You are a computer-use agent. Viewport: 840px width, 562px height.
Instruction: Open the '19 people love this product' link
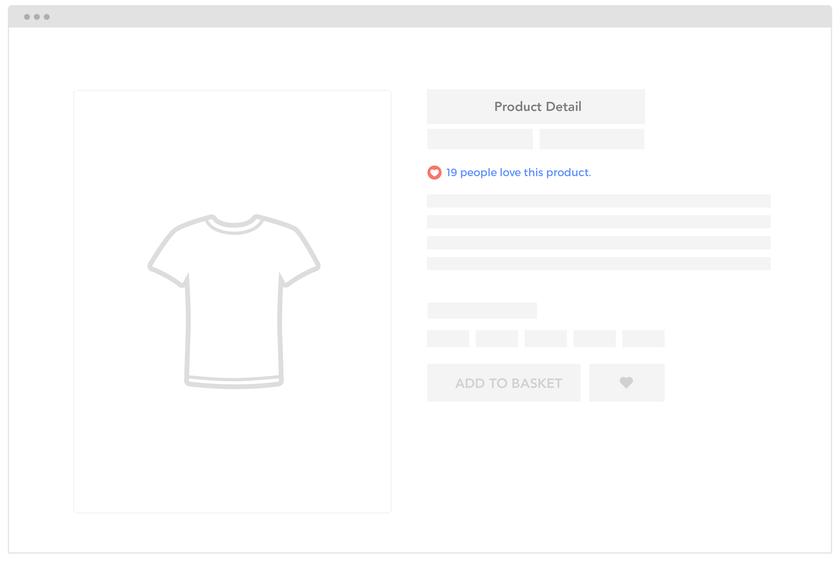coord(518,173)
